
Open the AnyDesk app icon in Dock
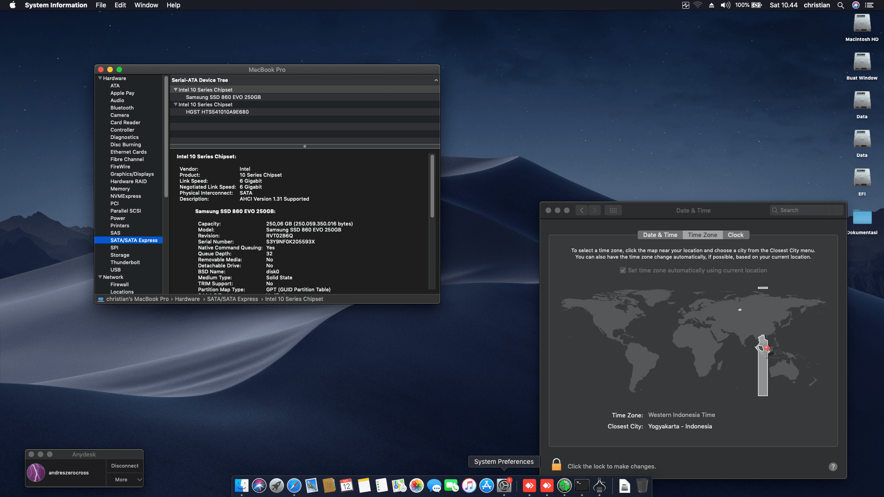pos(530,486)
